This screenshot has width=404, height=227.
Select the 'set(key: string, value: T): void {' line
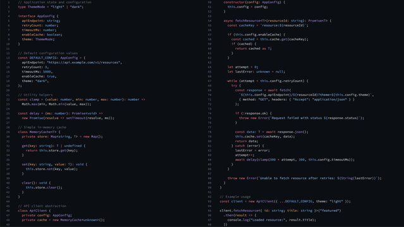click(54, 165)
